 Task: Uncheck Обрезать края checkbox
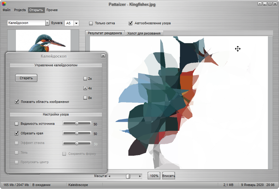pyautogui.click(x=16, y=133)
